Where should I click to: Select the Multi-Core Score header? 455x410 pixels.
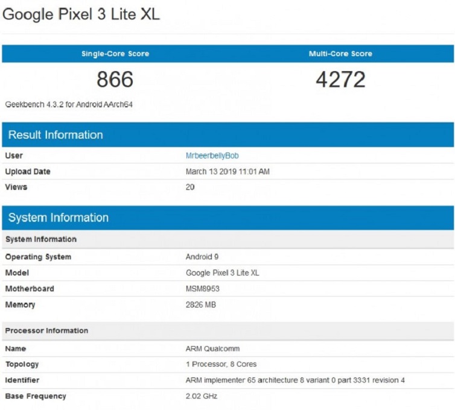click(x=340, y=54)
